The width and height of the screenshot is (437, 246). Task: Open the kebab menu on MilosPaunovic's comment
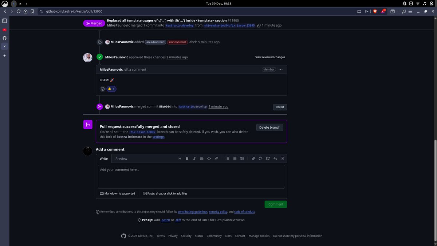click(x=280, y=69)
